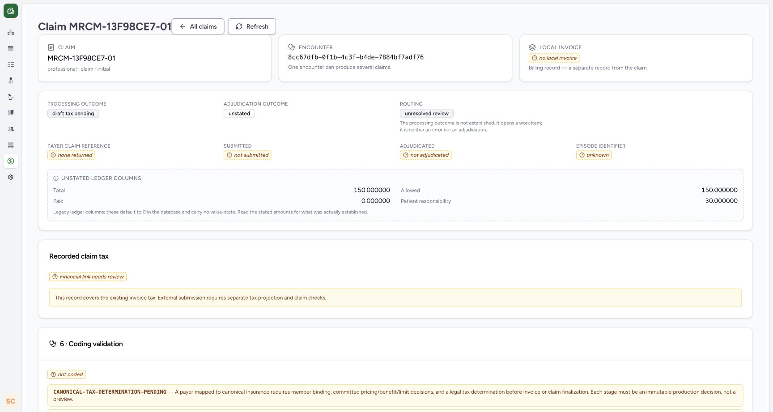Click the MRCM-13F98CE7-01 claim number in card
Screen dimensions: 773x412
pos(81,58)
